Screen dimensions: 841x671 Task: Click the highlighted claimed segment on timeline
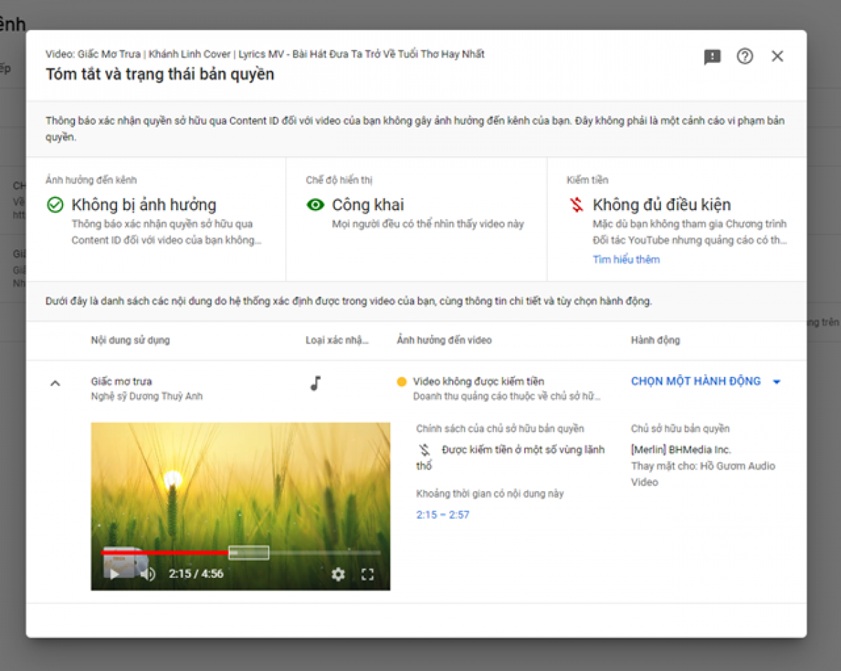point(249,553)
